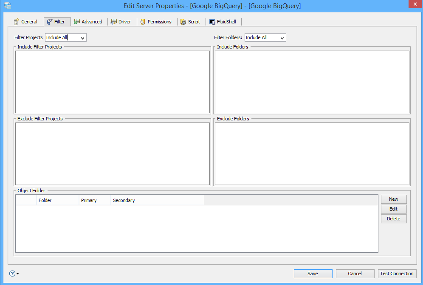Open the Driver tab
423x285 pixels.
click(x=121, y=22)
